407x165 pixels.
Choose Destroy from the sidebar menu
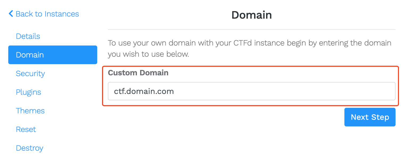30,148
